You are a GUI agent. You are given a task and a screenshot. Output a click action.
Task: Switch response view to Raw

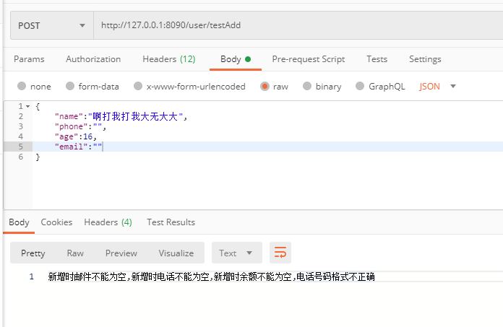(x=75, y=253)
